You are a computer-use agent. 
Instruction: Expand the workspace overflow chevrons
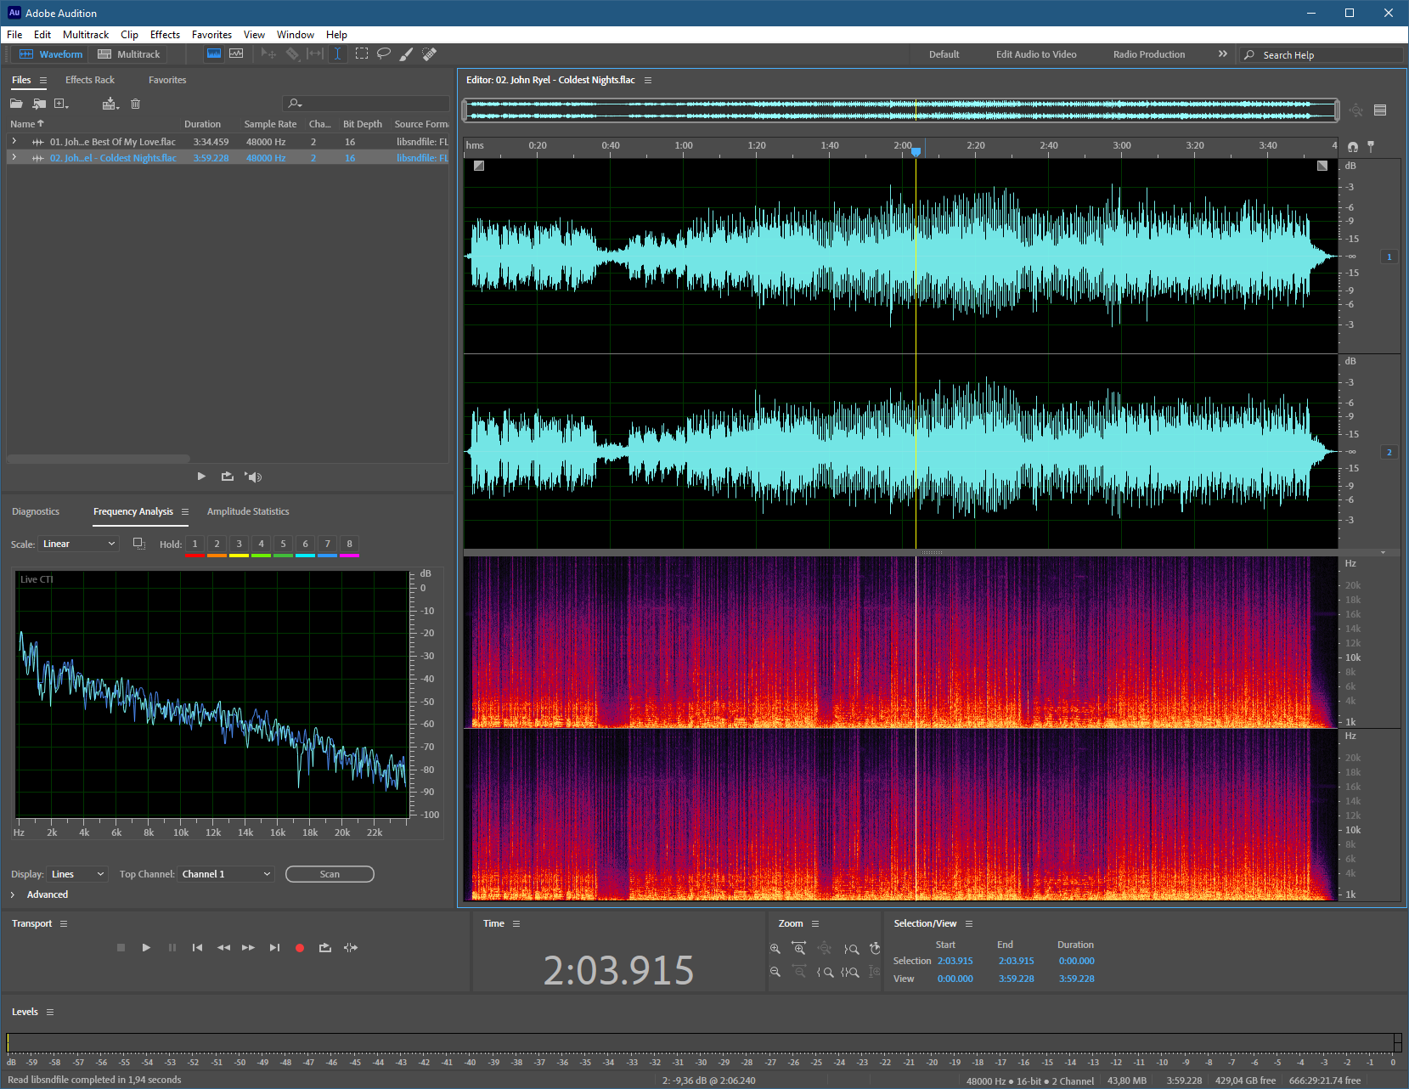pos(1223,54)
